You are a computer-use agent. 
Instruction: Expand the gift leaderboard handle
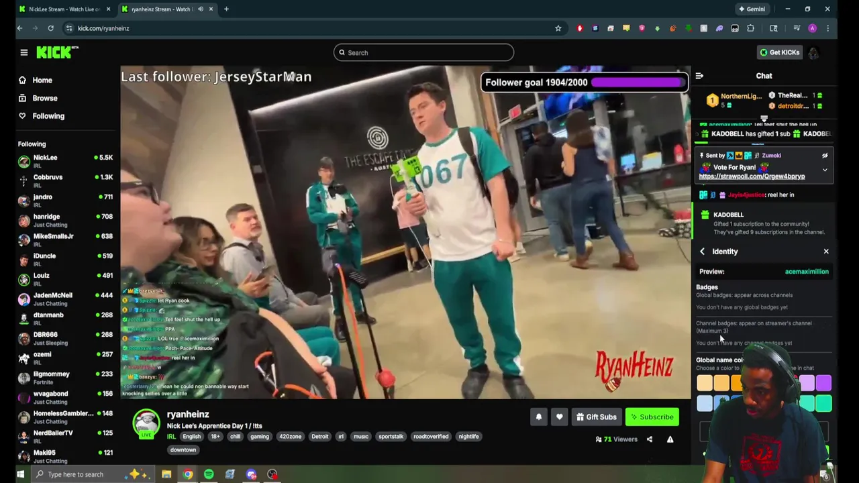coord(764,119)
